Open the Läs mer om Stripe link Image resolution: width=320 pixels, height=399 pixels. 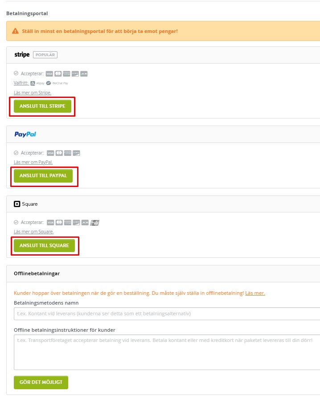(33, 93)
